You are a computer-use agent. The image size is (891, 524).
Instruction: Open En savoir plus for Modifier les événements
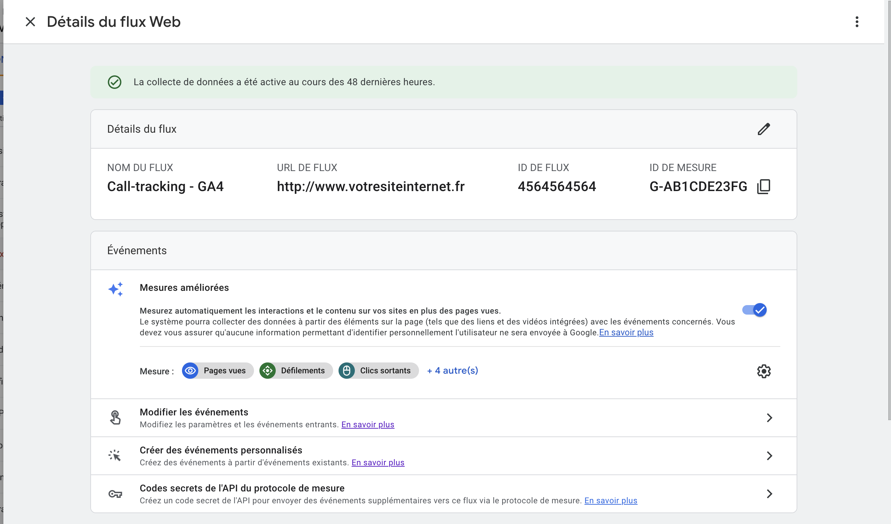coord(368,424)
